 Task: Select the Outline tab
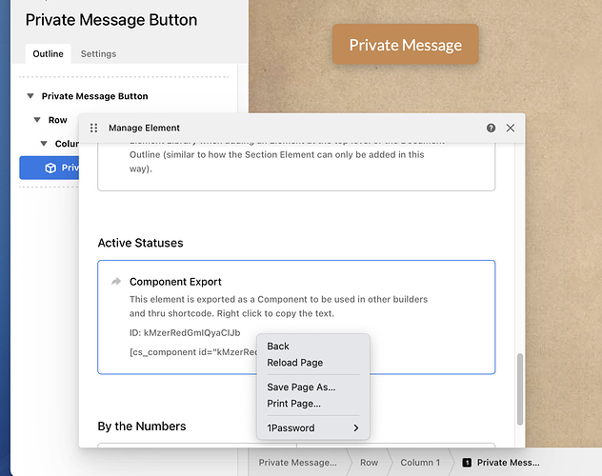(48, 54)
